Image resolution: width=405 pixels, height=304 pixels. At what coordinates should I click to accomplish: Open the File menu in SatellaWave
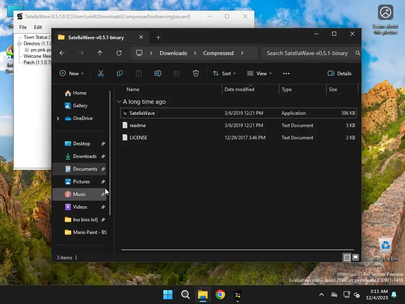[x=23, y=27]
